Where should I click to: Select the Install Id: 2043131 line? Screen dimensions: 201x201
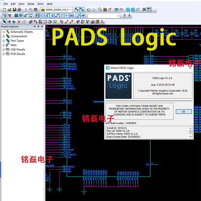coord(117,128)
